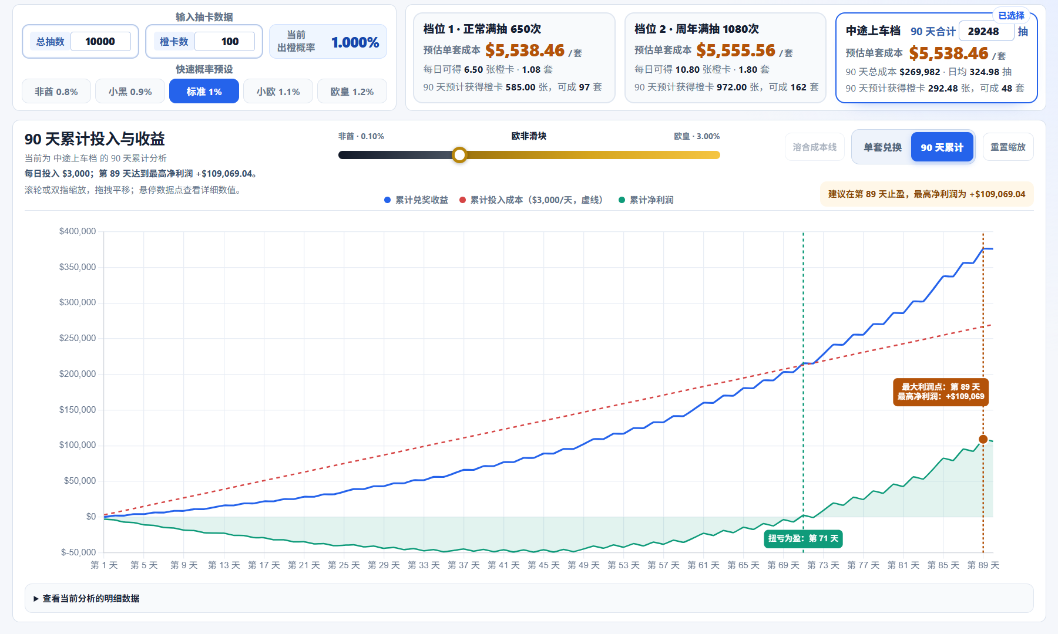Choose the 小欧 1.1% preset
The width and height of the screenshot is (1058, 634).
[x=278, y=92]
